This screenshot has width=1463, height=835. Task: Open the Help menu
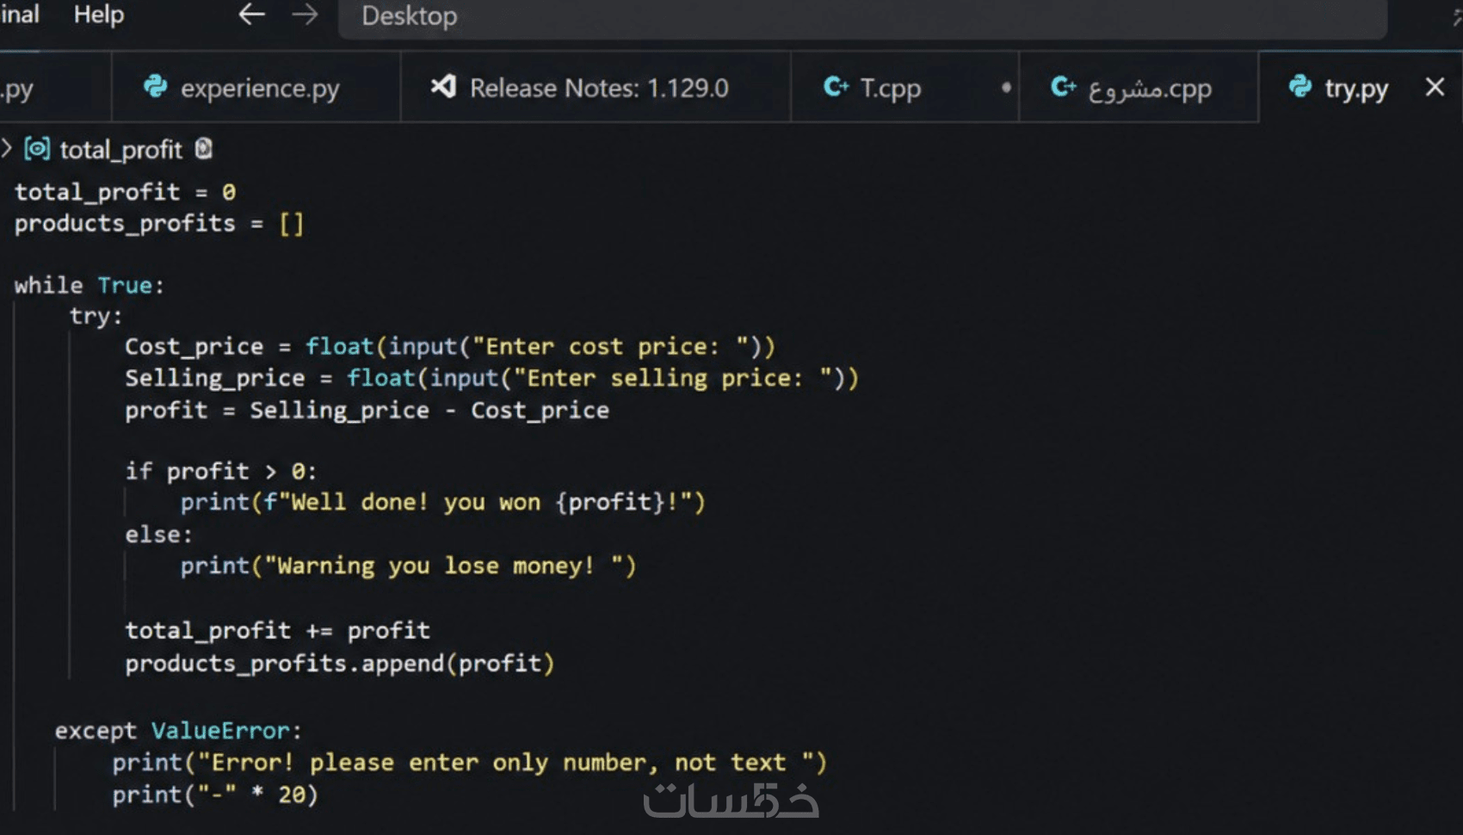tap(99, 15)
